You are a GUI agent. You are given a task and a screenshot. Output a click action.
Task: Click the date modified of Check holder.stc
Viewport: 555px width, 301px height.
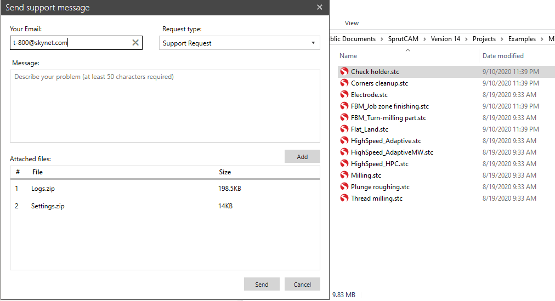coord(511,71)
